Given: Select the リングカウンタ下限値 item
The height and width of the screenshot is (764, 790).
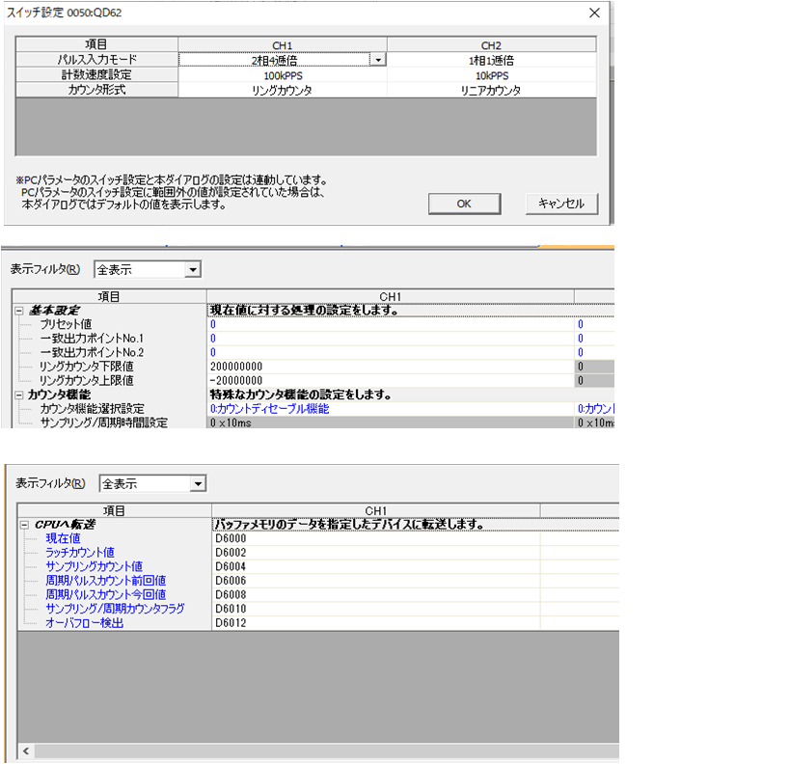Looking at the screenshot, I should pos(86,367).
